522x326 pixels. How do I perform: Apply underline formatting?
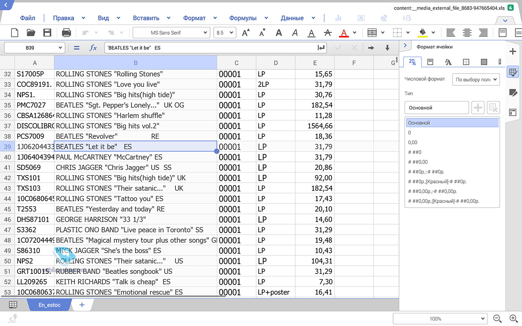pos(311,33)
